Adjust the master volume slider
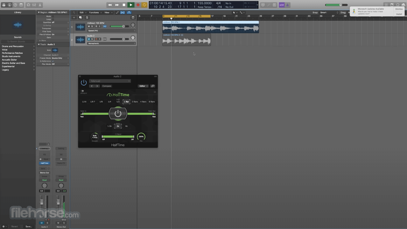 click(x=337, y=5)
